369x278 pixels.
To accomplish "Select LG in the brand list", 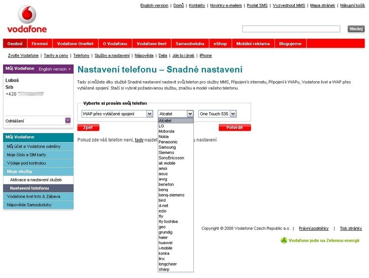I will (176, 126).
